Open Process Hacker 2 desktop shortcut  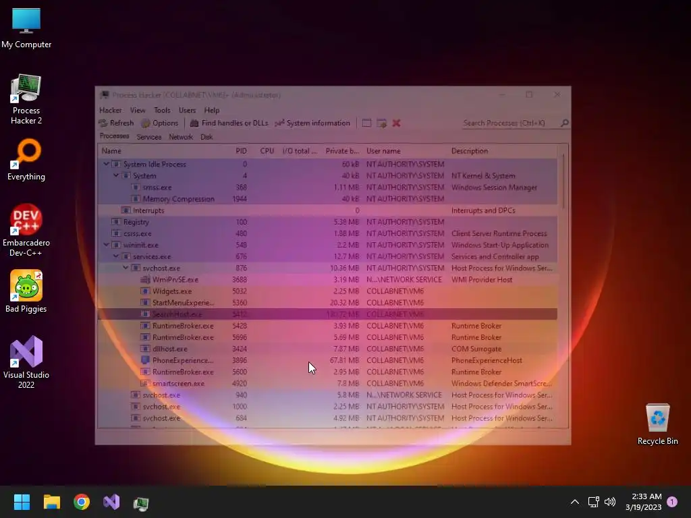pyautogui.click(x=26, y=99)
